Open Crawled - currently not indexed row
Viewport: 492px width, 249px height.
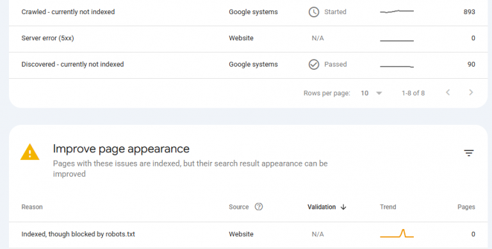pyautogui.click(x=248, y=12)
